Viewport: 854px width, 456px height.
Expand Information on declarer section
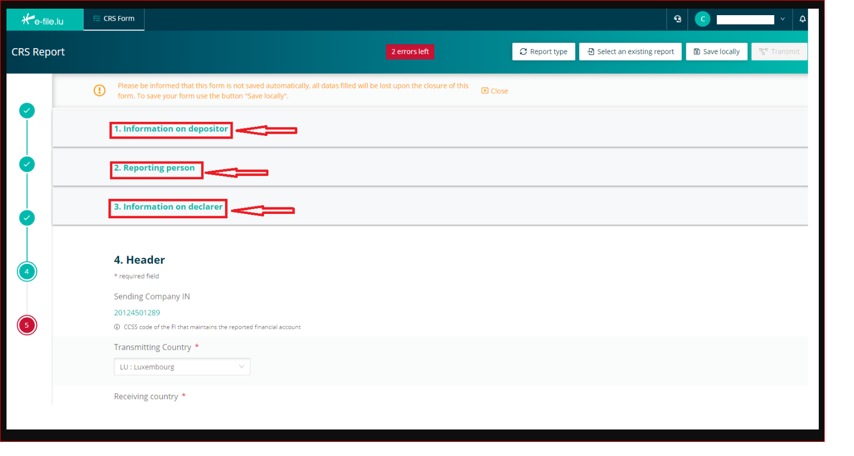pos(168,207)
